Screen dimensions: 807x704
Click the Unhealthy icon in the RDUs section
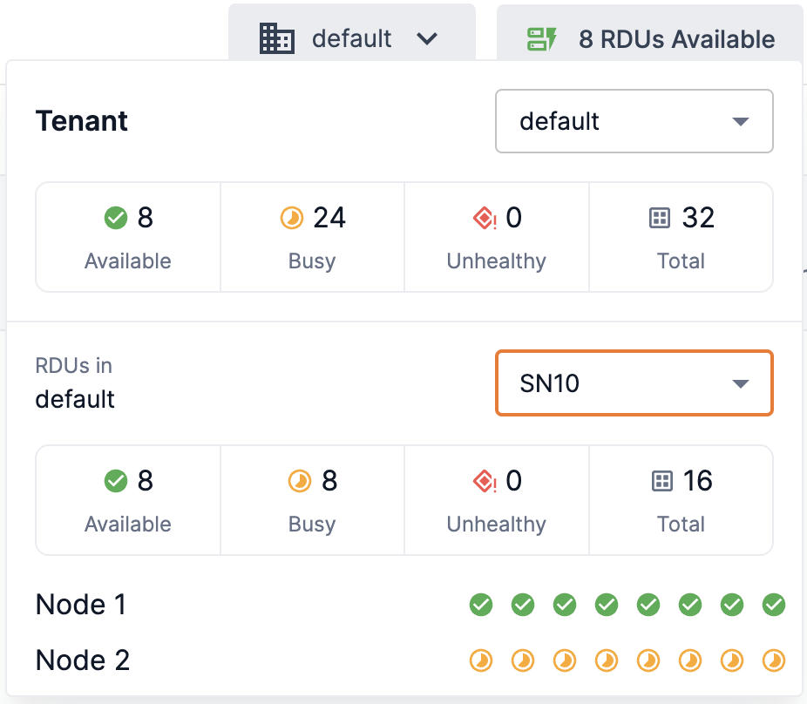(485, 482)
